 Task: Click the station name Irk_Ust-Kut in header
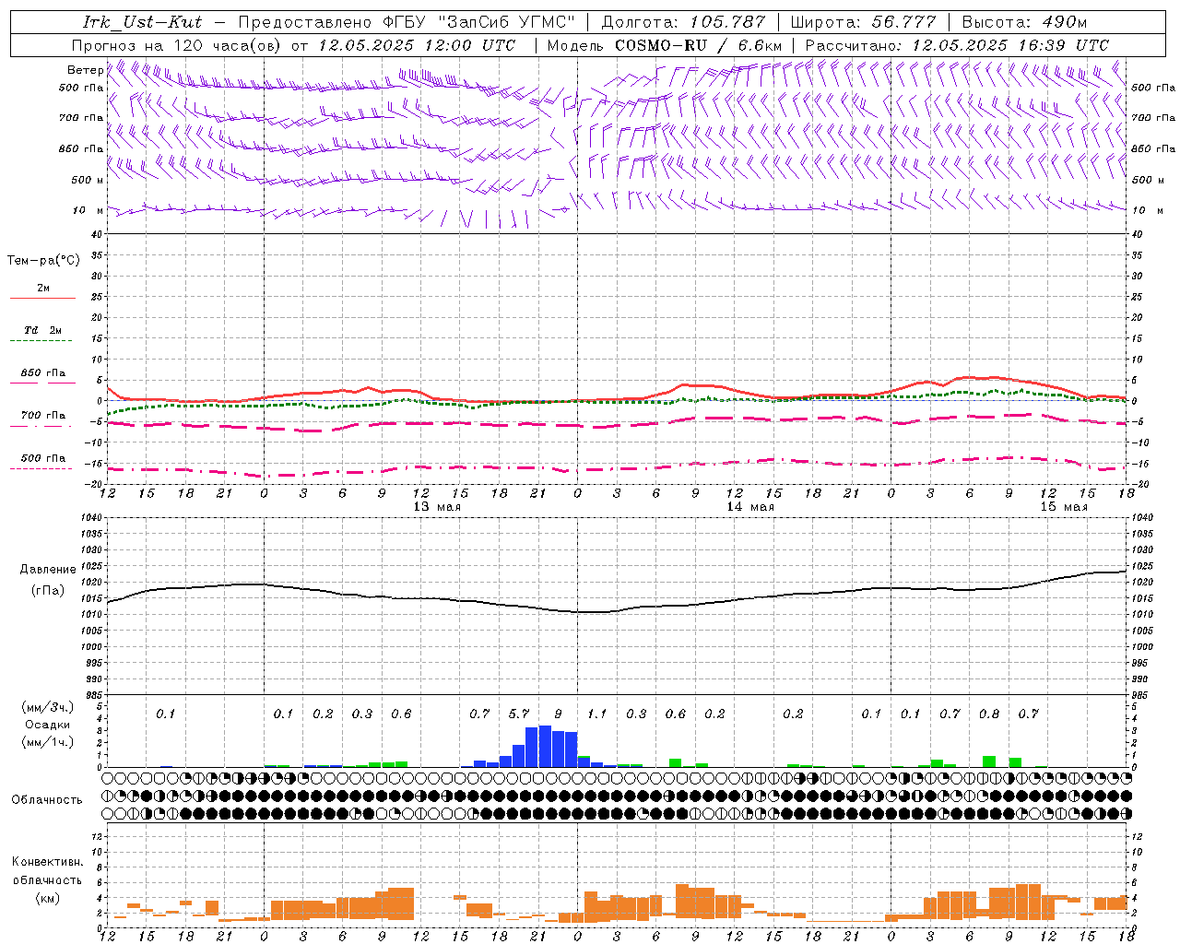click(142, 22)
